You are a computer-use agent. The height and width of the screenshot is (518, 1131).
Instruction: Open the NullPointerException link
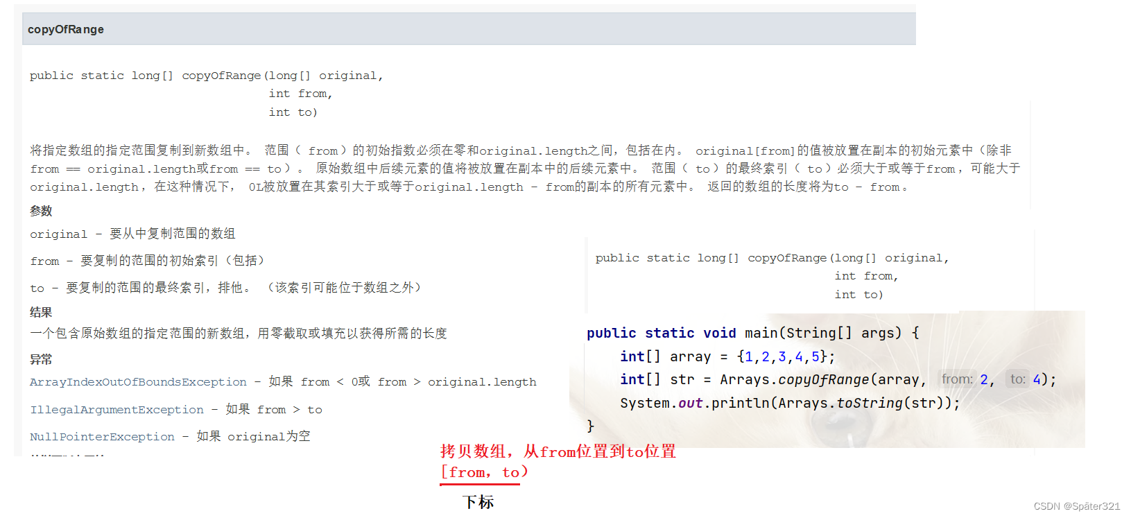tap(102, 437)
